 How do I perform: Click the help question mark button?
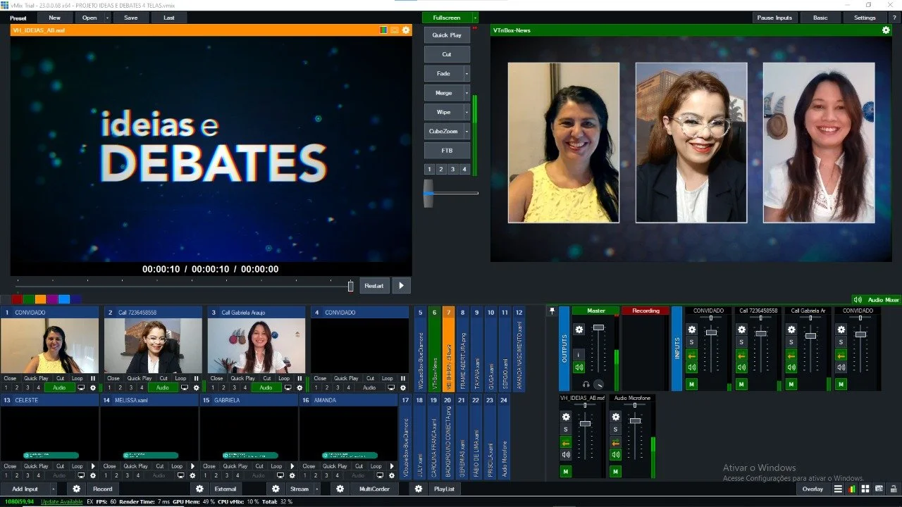(894, 18)
